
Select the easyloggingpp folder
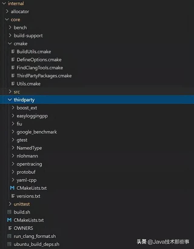click(x=32, y=116)
